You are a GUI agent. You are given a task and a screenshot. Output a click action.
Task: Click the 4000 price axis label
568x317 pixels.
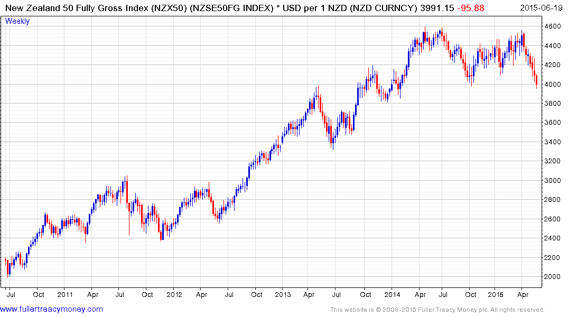[553, 84]
